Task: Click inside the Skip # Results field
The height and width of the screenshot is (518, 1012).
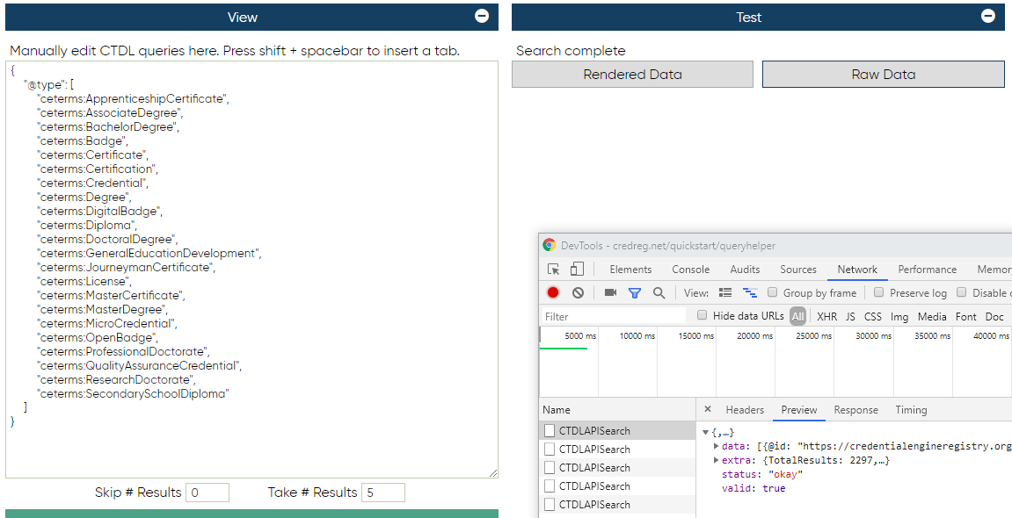Action: [207, 492]
